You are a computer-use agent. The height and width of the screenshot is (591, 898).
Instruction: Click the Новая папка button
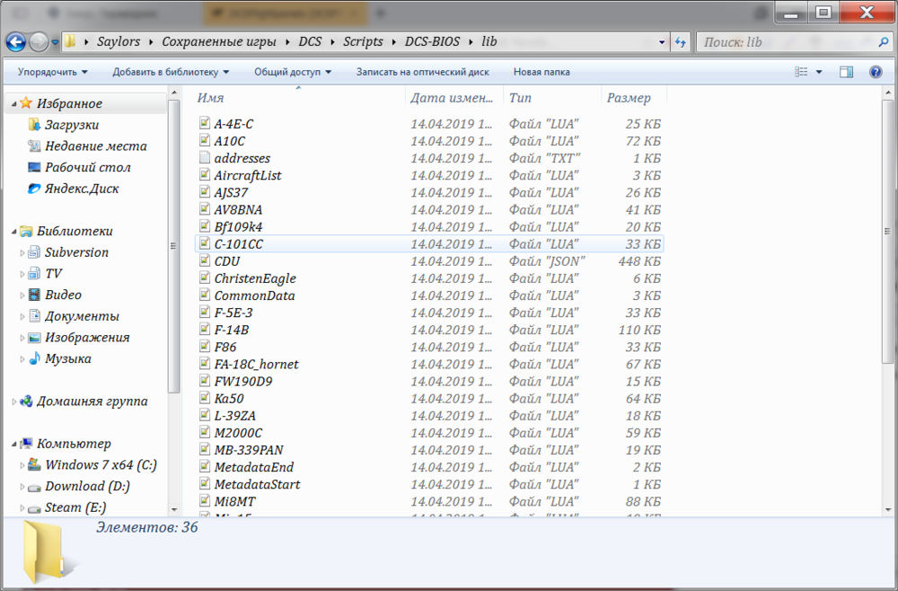tap(541, 72)
